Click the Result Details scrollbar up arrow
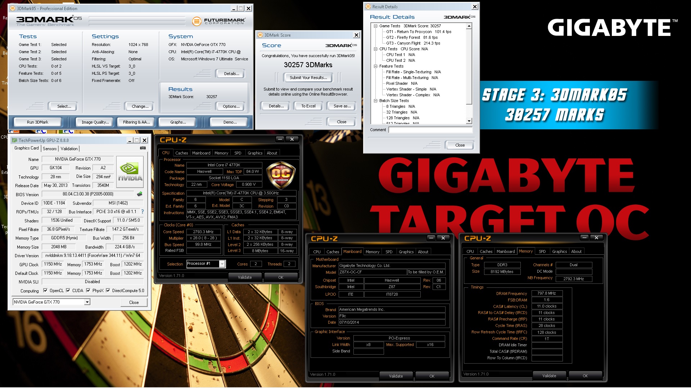This screenshot has width=691, height=388. click(x=469, y=26)
